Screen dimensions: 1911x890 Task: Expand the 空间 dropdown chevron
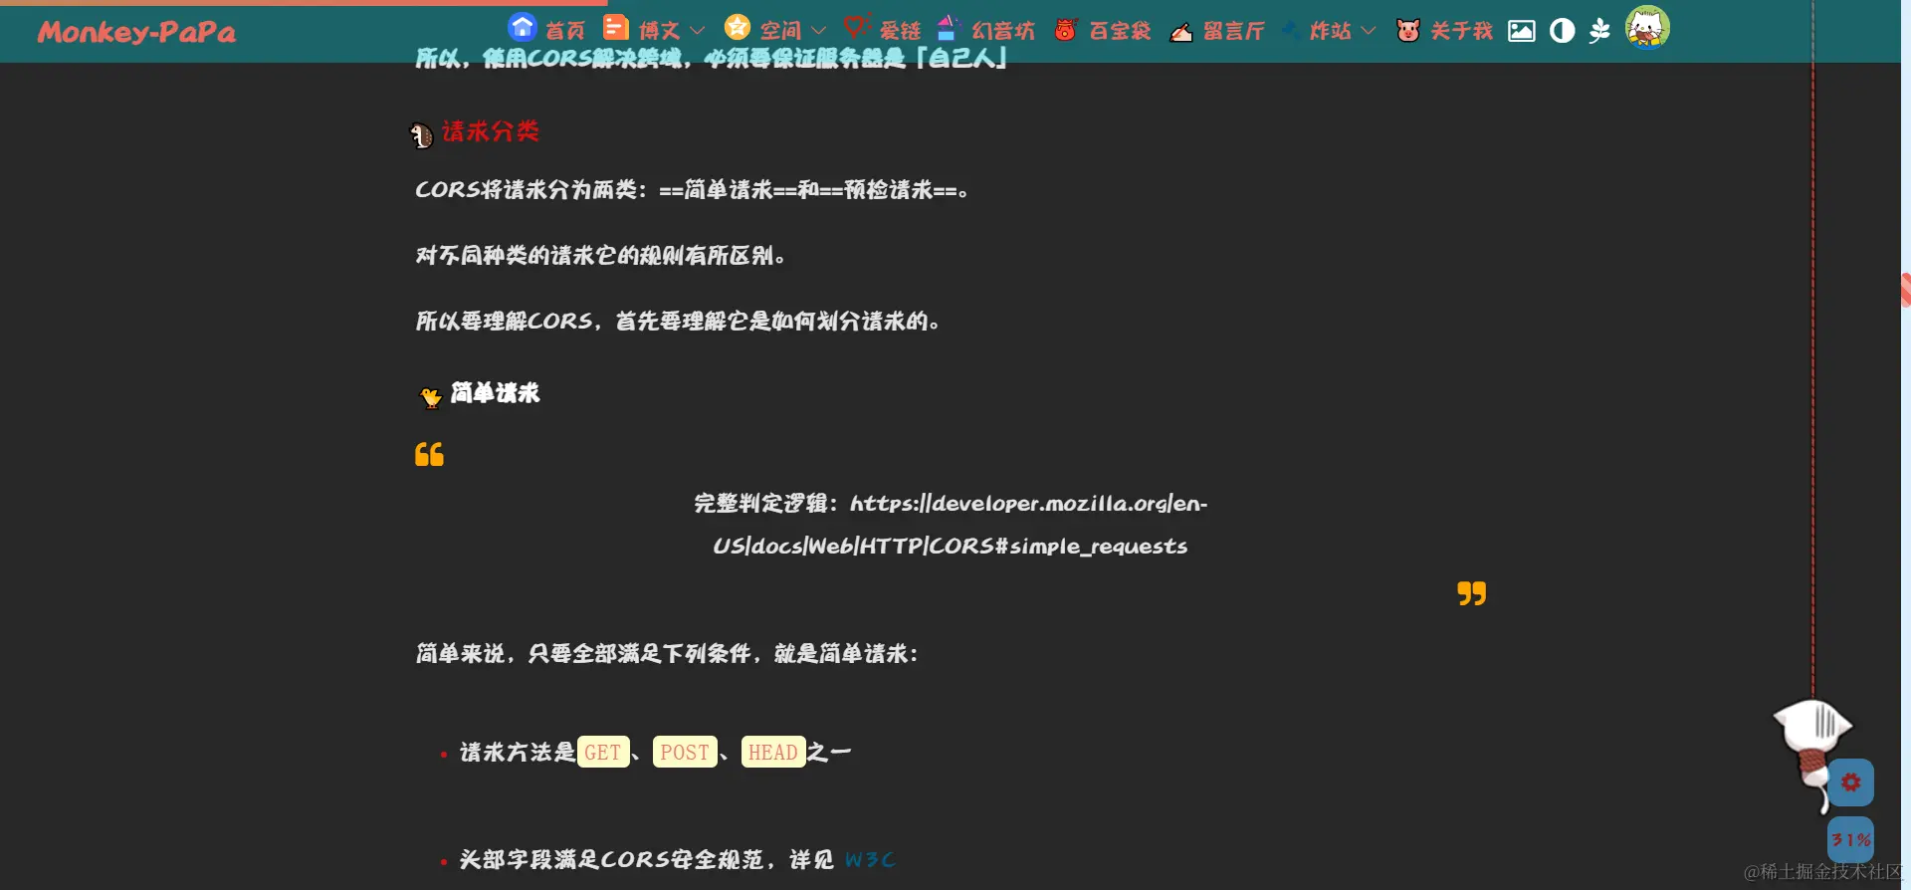[x=819, y=31]
